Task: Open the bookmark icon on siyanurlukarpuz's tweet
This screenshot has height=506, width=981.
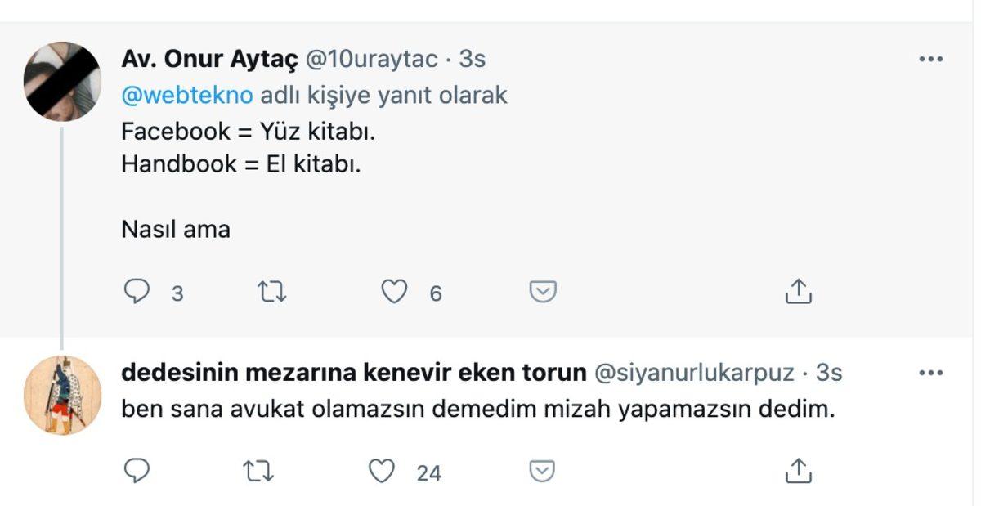Action: tap(542, 468)
